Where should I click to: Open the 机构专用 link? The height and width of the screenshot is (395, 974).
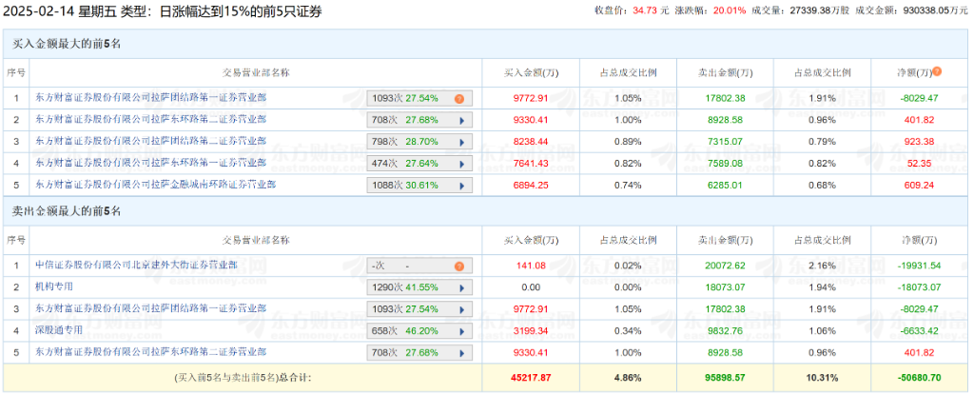click(54, 286)
